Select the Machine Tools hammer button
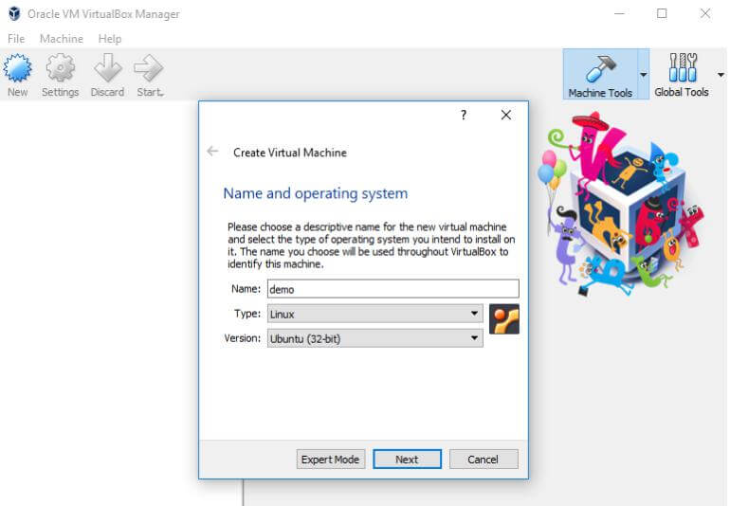The image size is (730, 506). 600,75
